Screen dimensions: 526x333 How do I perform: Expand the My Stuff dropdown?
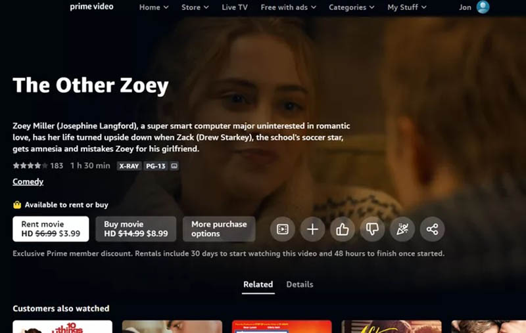click(406, 7)
